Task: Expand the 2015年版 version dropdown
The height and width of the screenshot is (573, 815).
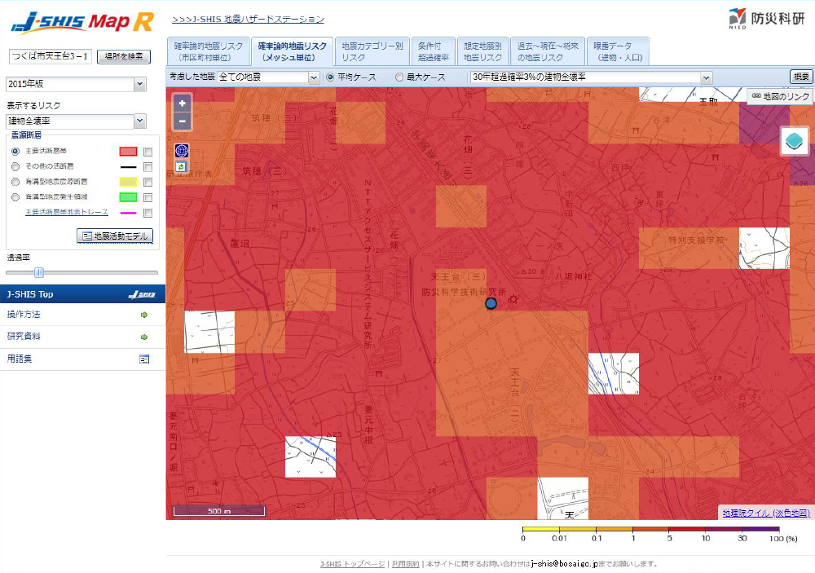Action: tap(139, 84)
